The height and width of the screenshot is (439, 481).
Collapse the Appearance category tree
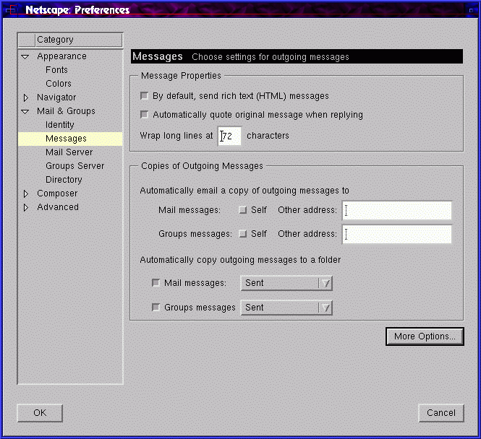25,56
